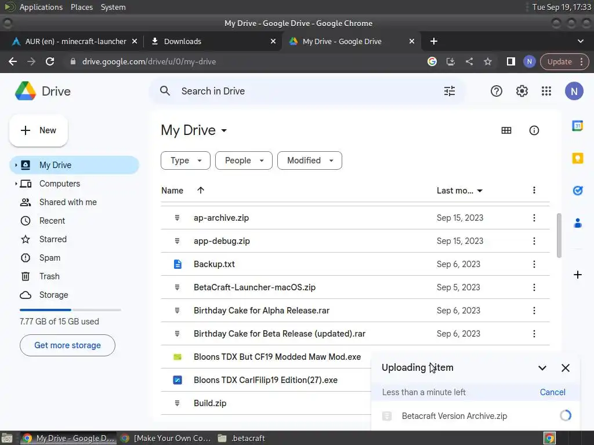Image resolution: width=594 pixels, height=445 pixels.
Task: Switch to grid layout view
Action: click(x=506, y=130)
